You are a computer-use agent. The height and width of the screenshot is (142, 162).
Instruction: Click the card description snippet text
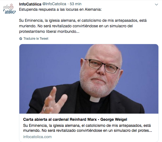click(87, 128)
